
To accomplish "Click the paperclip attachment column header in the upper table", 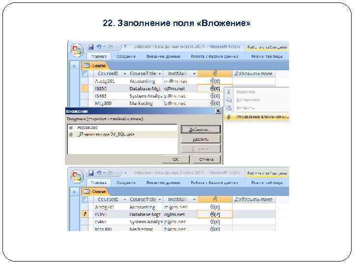I will coord(215,74).
